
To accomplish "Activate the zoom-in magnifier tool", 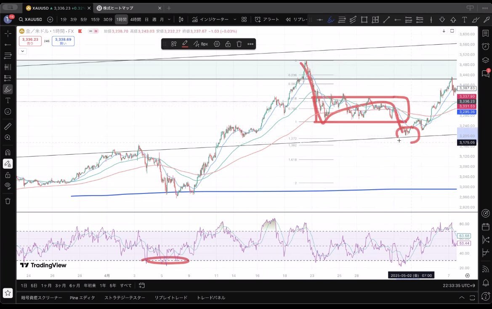I will (8, 137).
